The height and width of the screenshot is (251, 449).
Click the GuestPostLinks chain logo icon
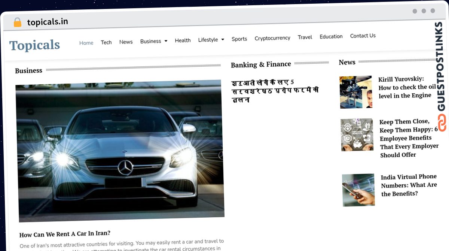[x=442, y=123]
